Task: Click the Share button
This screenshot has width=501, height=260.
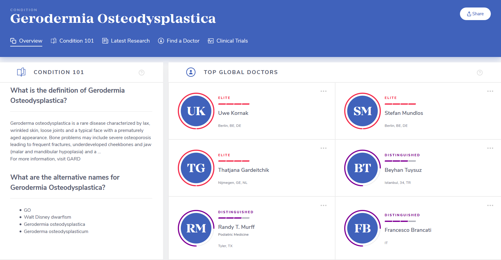Action: point(475,14)
